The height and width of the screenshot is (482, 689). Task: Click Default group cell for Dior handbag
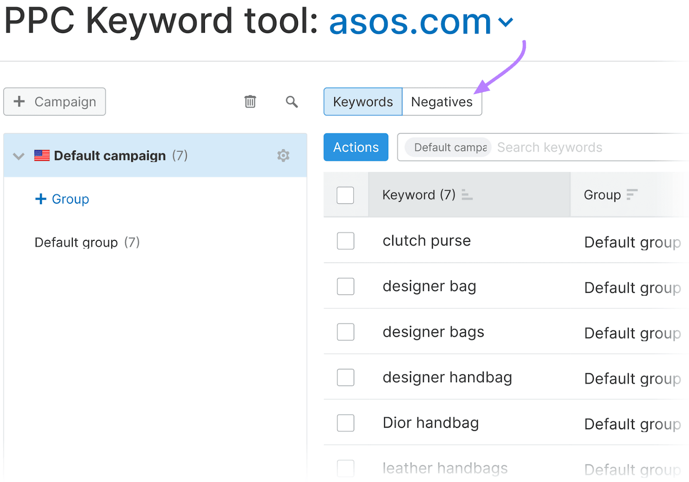[633, 425]
